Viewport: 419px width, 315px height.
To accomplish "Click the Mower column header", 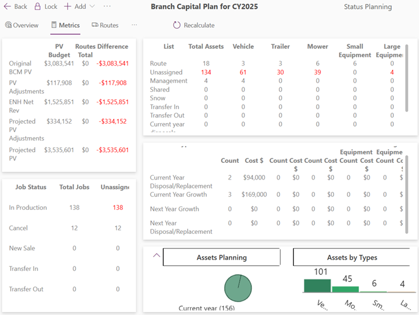I will pos(317,46).
